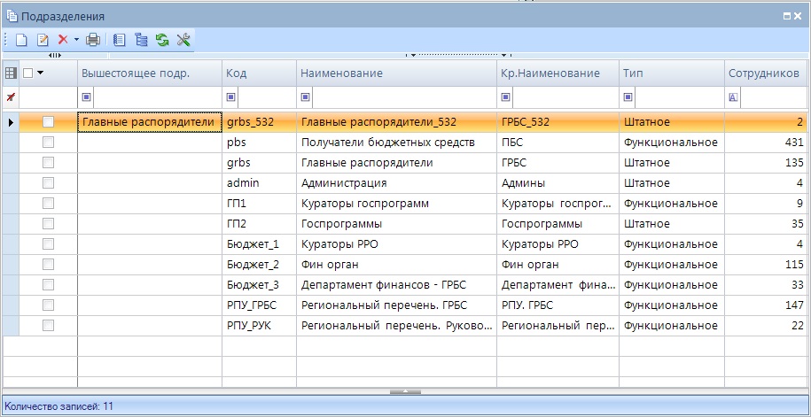The image size is (811, 417).
Task: Toggle checkbox for the admin row
Action: [48, 182]
